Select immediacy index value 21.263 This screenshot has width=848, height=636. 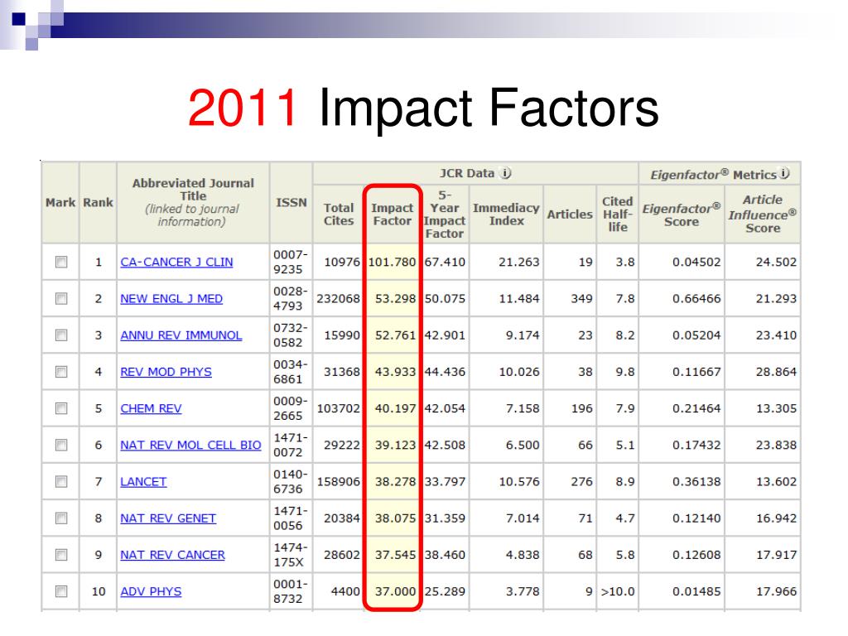(x=519, y=263)
